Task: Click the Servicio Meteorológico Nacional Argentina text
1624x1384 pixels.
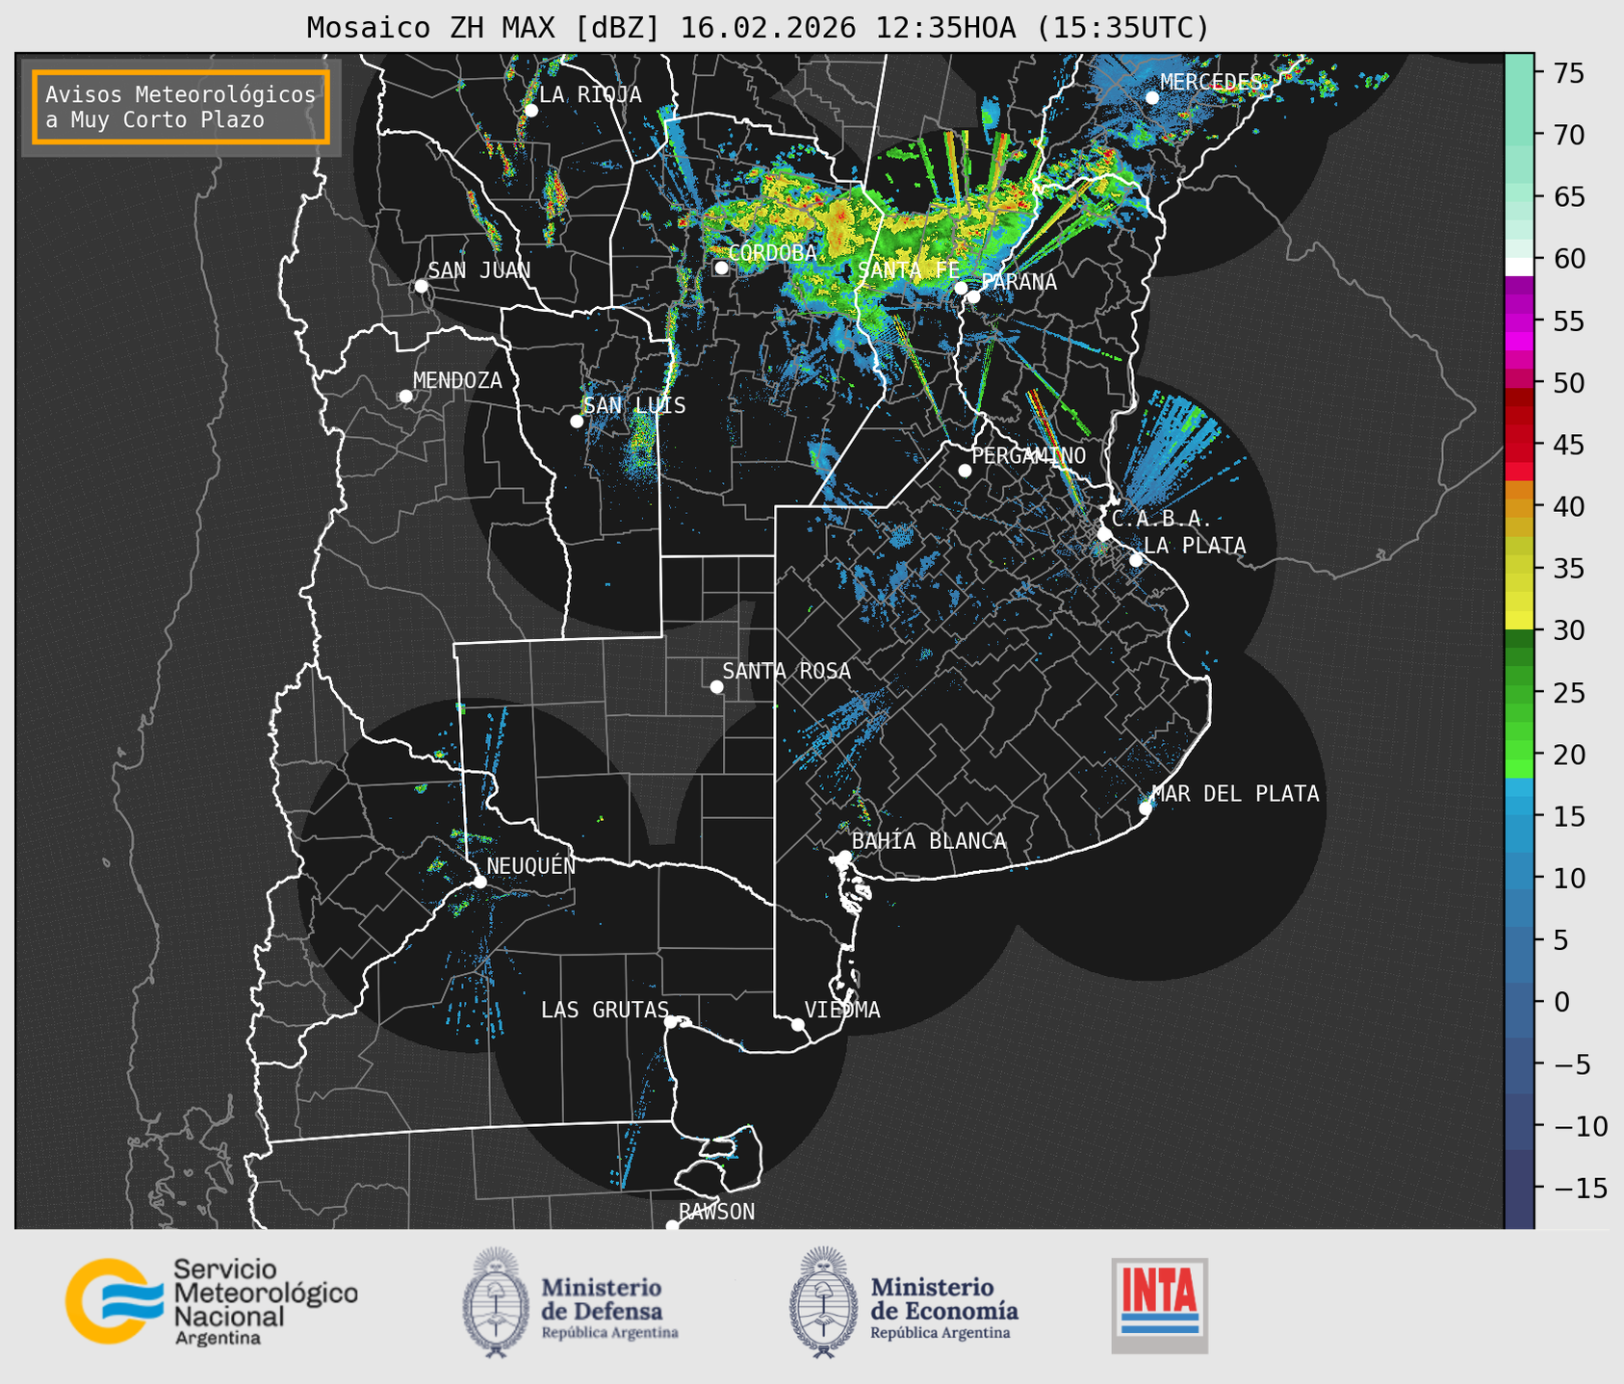Action: (265, 1302)
